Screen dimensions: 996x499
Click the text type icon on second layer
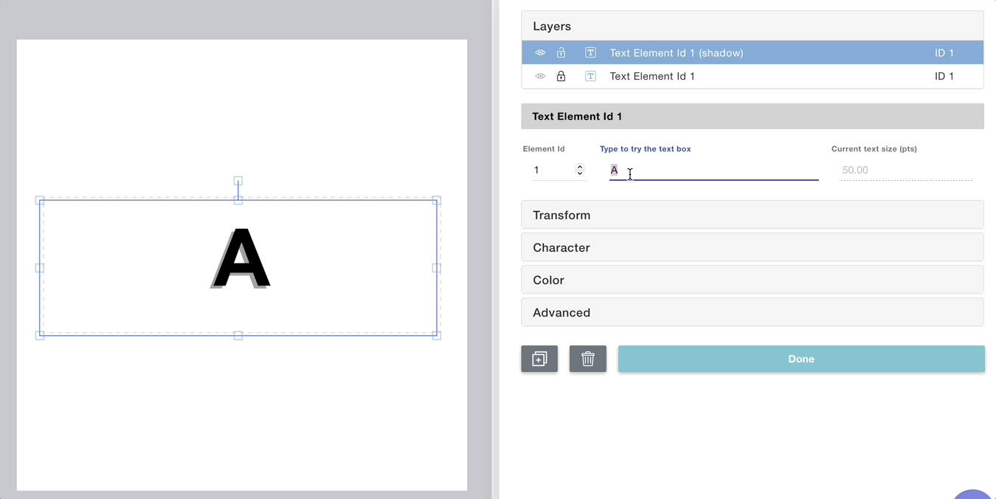[590, 77]
